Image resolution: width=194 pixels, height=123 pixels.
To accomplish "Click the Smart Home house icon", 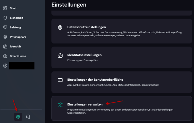I will pos(5,56).
